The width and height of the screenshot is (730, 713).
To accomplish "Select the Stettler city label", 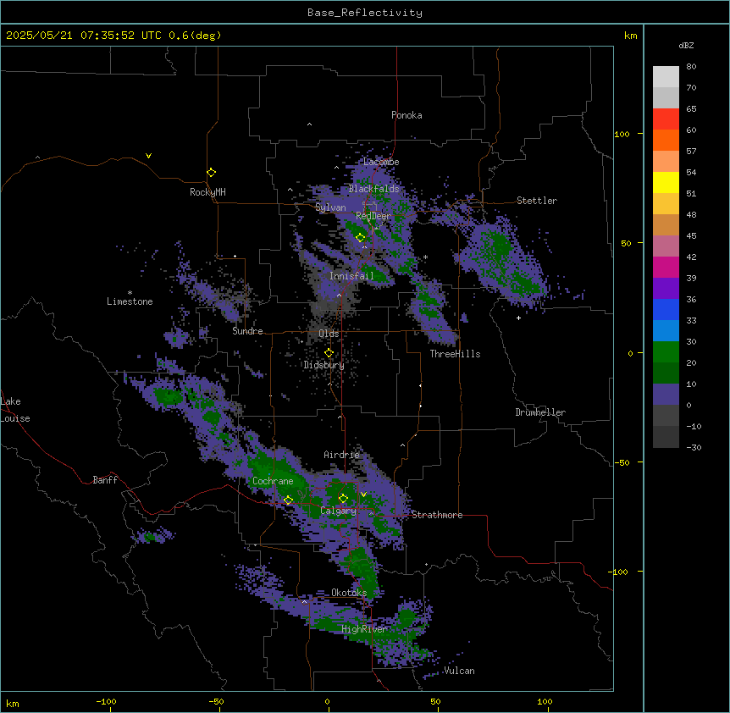I will point(537,201).
